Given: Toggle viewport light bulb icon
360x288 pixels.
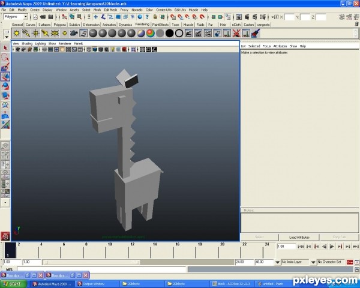Looking at the screenshot, I should [x=113, y=49].
